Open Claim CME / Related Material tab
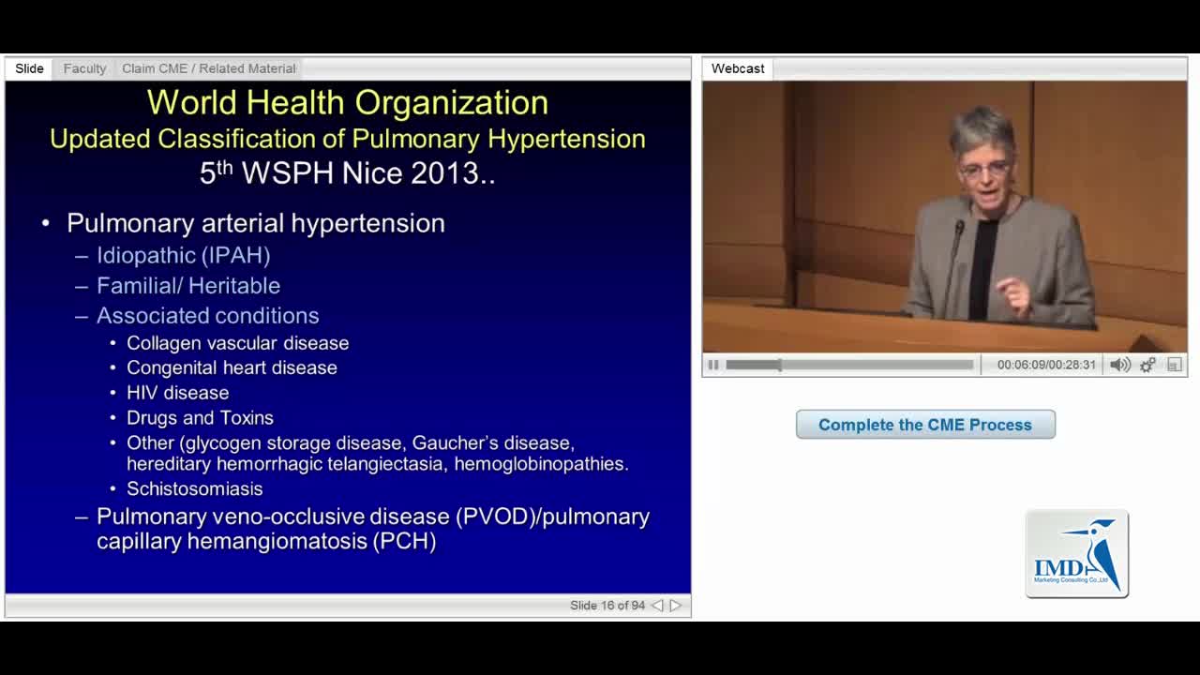Viewport: 1200px width, 675px height. (208, 68)
